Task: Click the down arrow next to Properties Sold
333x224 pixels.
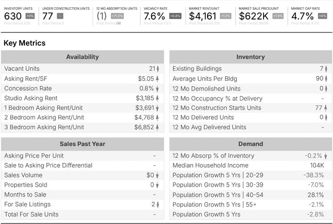Action: pyautogui.click(x=158, y=185)
